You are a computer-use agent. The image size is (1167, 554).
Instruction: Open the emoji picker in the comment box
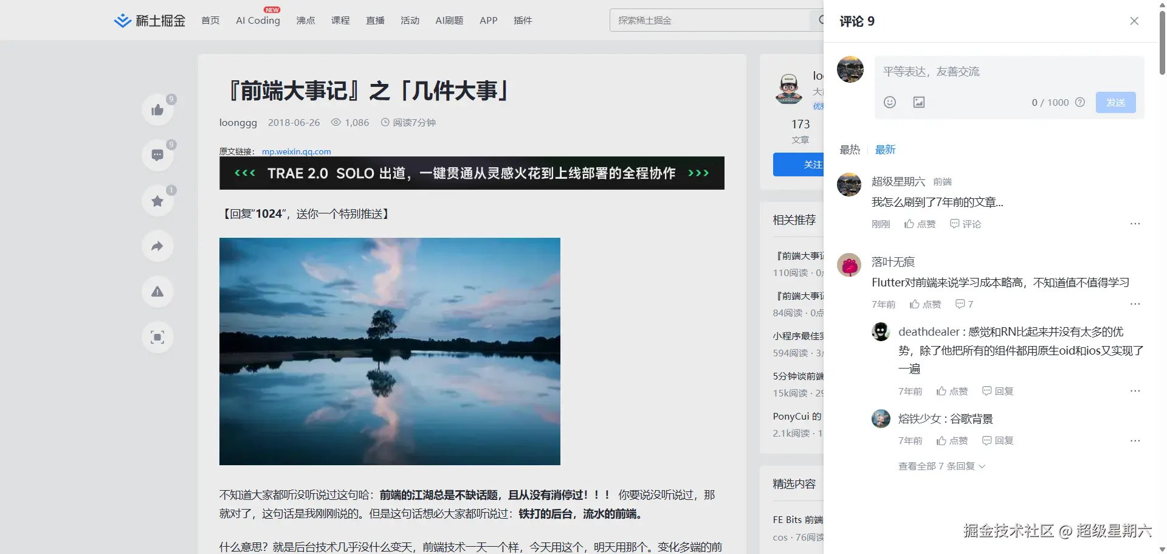(889, 102)
